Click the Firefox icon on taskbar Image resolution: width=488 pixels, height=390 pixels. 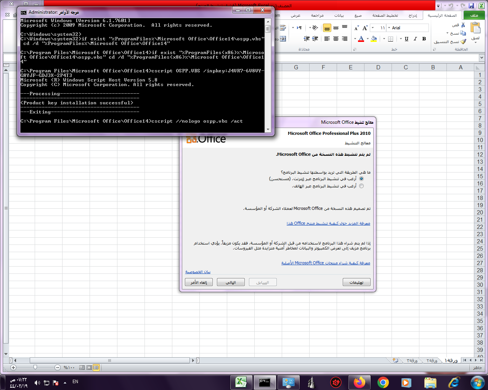pos(359,382)
